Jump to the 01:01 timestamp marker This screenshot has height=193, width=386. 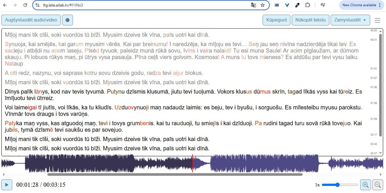click(374, 69)
